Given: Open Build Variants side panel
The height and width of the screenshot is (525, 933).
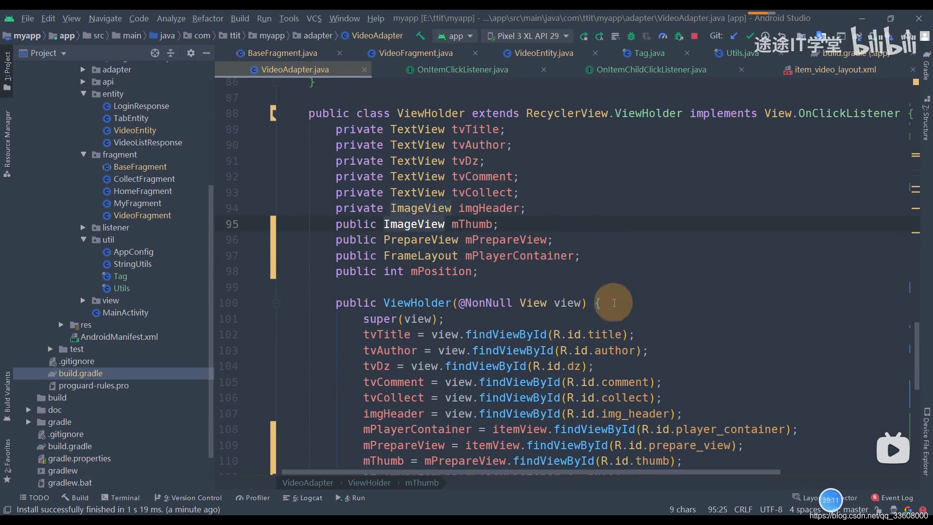Looking at the screenshot, I should tap(7, 396).
